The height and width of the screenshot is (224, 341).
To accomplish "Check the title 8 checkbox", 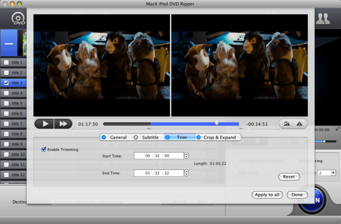I will [6, 134].
